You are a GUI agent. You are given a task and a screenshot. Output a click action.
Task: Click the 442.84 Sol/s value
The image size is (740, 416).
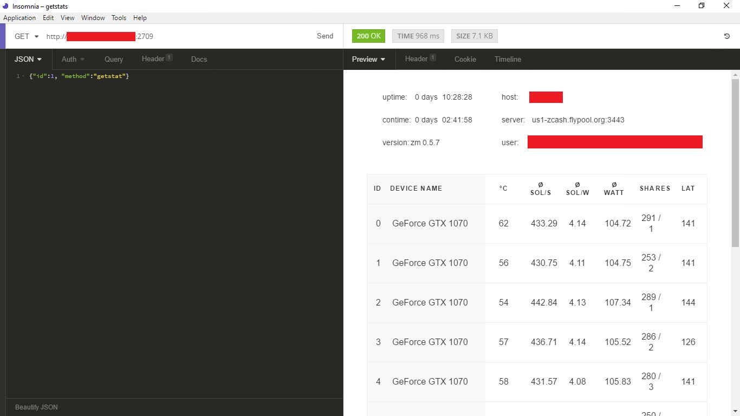point(544,302)
